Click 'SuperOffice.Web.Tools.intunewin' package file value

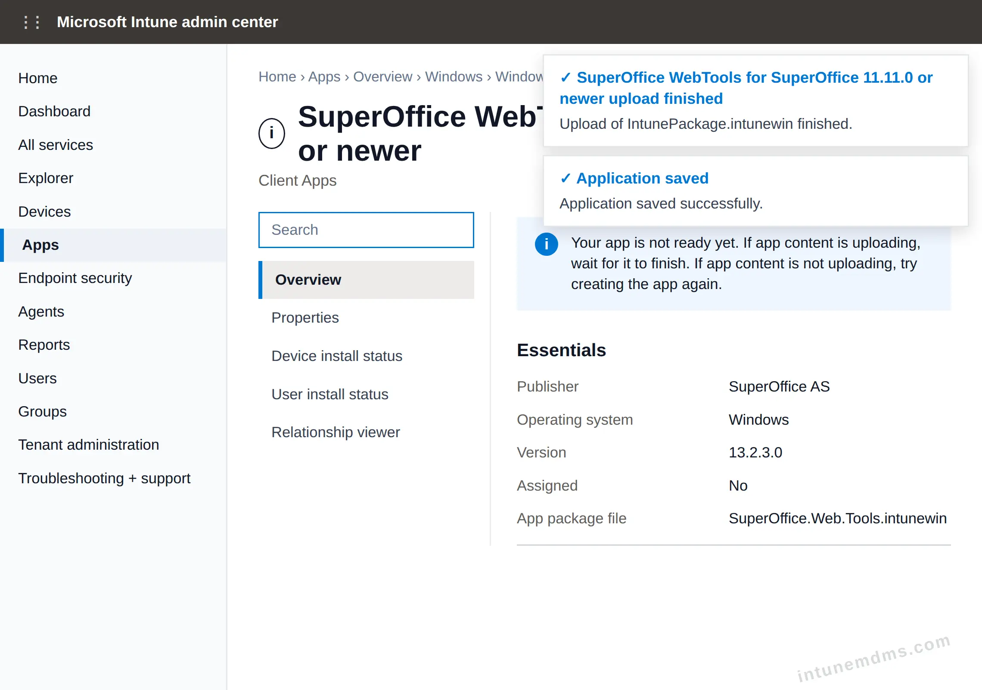[x=838, y=518]
